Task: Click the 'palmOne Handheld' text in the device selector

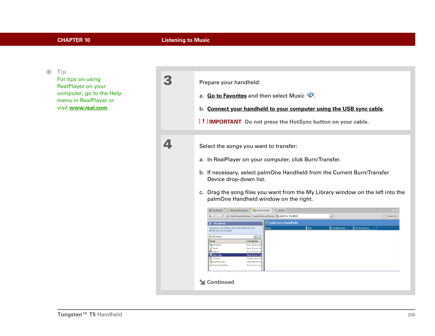Action: 288,216
